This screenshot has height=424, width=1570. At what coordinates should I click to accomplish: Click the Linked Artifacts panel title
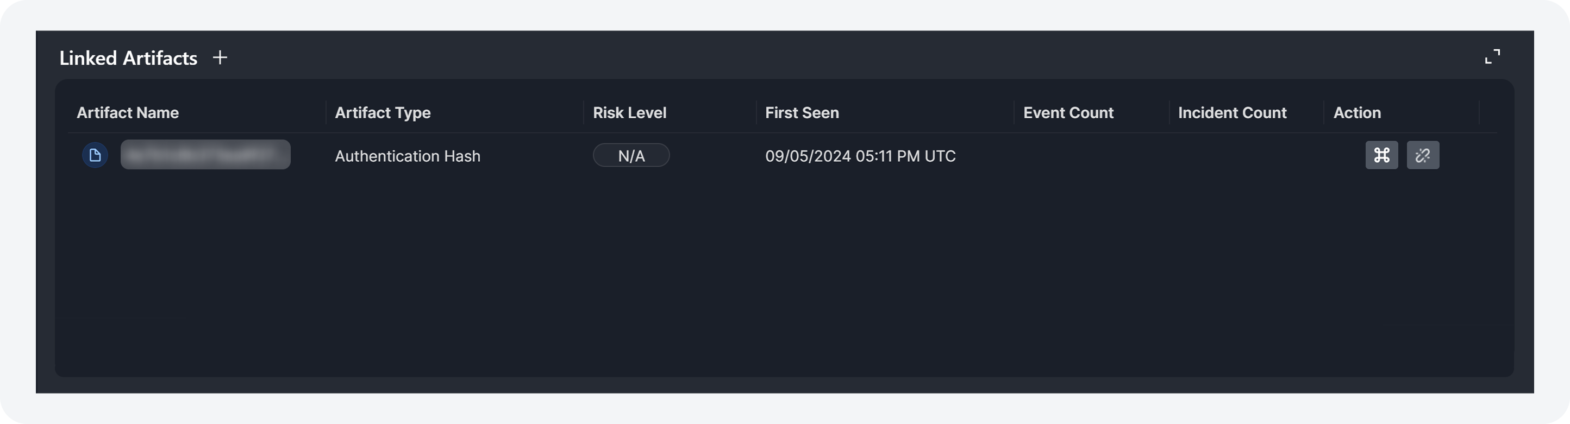(x=128, y=58)
